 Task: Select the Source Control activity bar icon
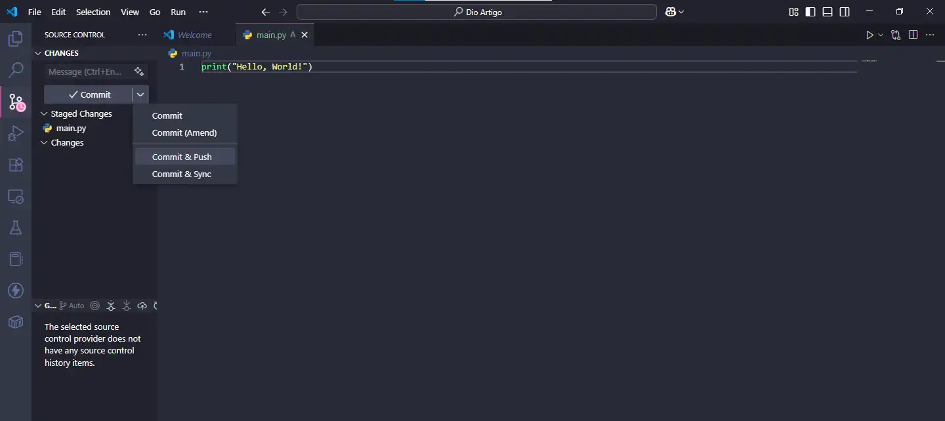click(16, 102)
